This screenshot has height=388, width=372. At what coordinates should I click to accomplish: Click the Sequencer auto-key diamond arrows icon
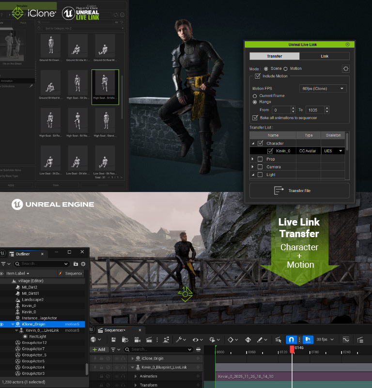click(248, 340)
